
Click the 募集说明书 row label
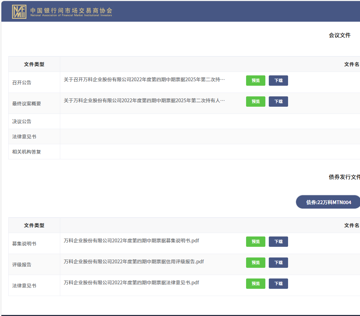coord(24,244)
